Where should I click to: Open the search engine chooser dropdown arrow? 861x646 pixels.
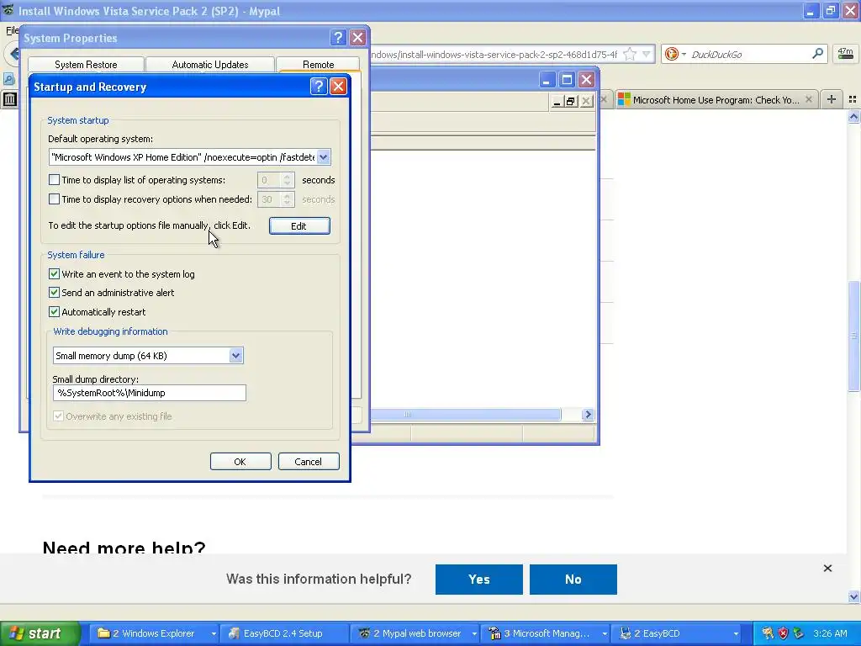(x=684, y=54)
